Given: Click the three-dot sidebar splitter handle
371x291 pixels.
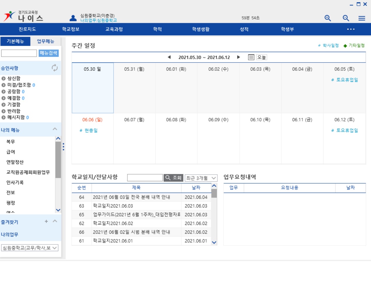Looking at the screenshot, I should pos(63,147).
